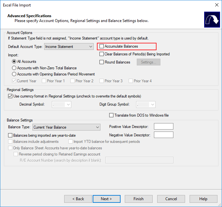Click the Negative Value Descriptor field
Viewport: 222px width, 207px height.
(164, 135)
